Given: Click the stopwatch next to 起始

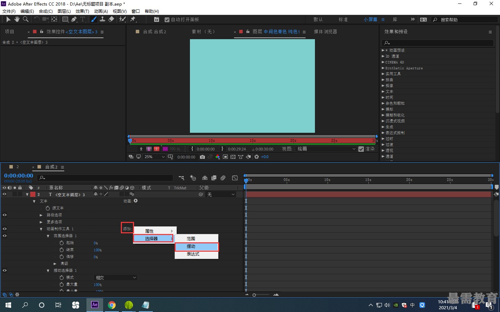Looking at the screenshot, I should [x=62, y=243].
